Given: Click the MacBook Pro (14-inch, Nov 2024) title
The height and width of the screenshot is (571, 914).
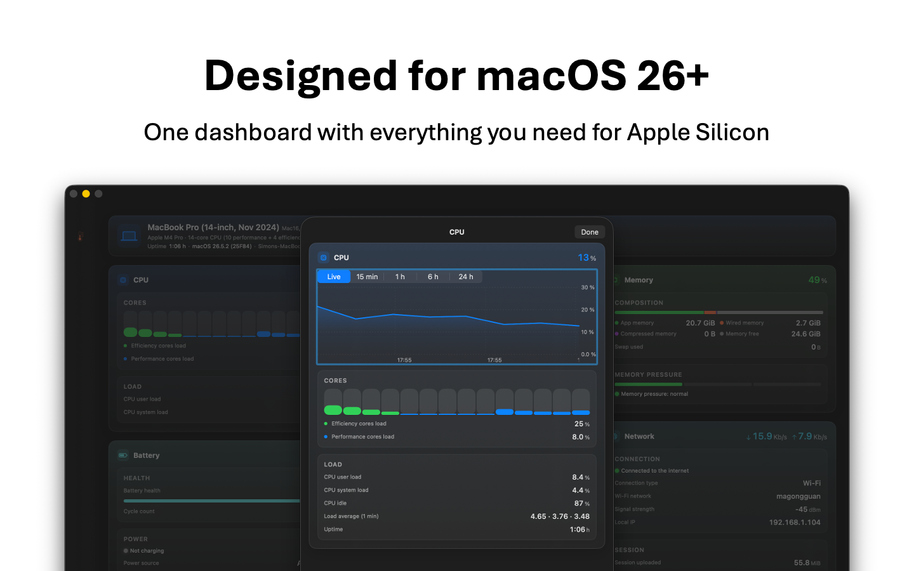Looking at the screenshot, I should click(x=213, y=227).
